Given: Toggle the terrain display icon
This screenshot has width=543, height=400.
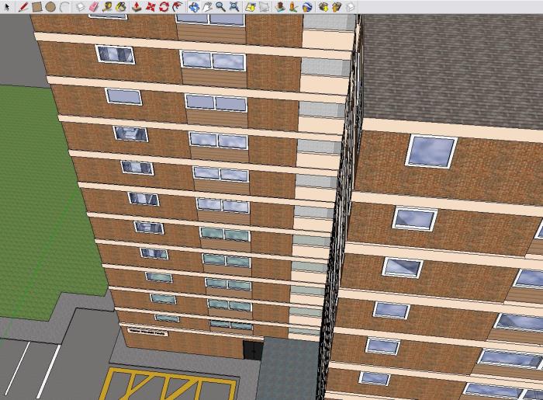Looking at the screenshot, I should 265,6.
